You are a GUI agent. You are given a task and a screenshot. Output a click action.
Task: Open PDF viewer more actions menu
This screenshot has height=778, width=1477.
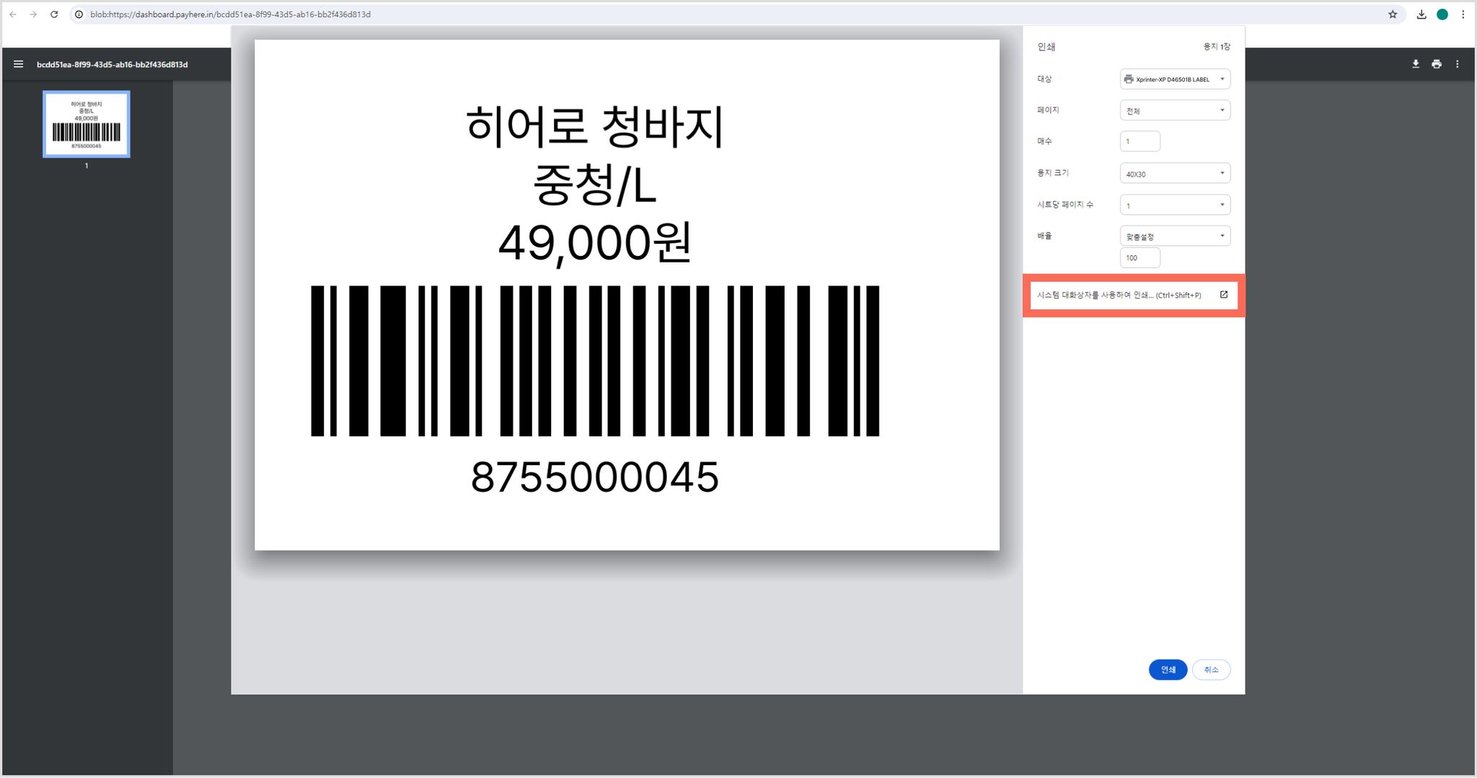1458,64
